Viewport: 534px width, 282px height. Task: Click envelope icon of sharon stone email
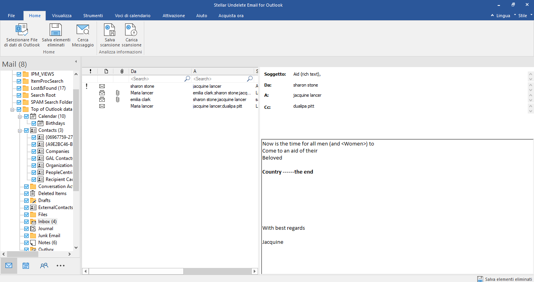click(102, 86)
